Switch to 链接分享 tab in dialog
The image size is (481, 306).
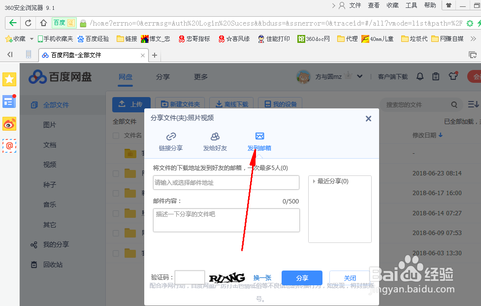click(x=171, y=142)
